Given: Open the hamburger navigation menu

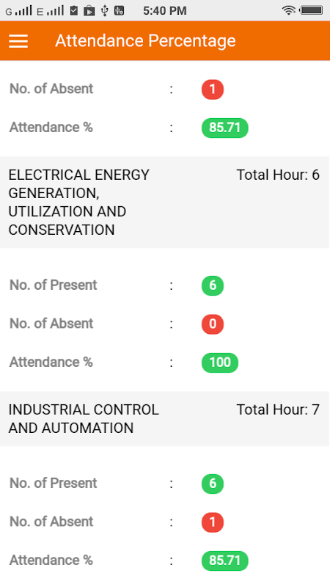Looking at the screenshot, I should [18, 41].
